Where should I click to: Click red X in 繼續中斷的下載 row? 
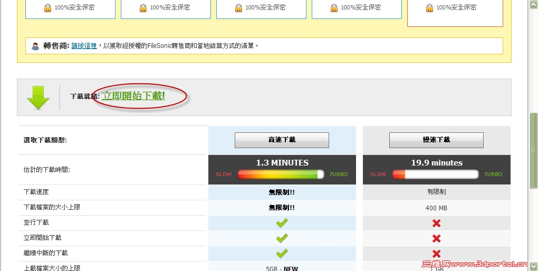point(436,254)
